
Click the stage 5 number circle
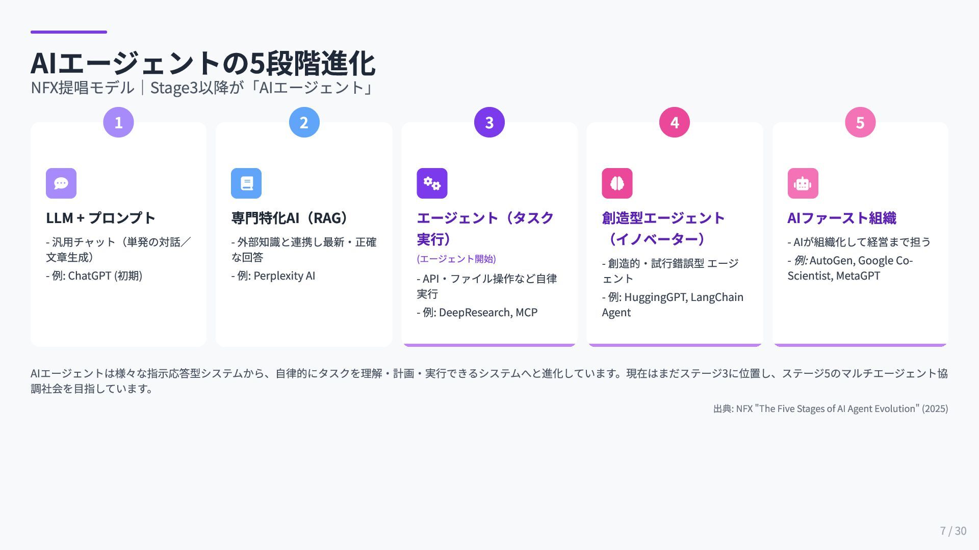click(x=860, y=122)
